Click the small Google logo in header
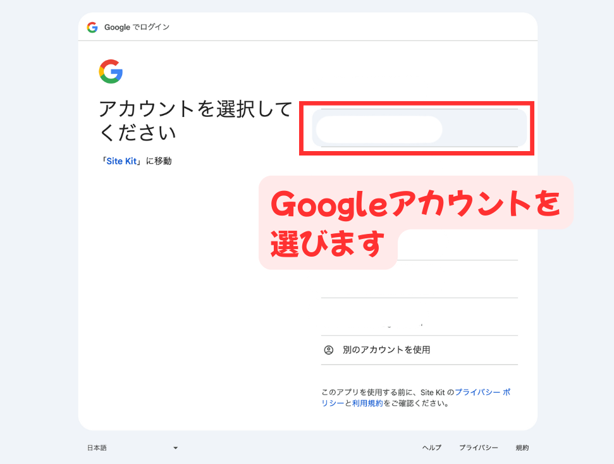 point(92,27)
